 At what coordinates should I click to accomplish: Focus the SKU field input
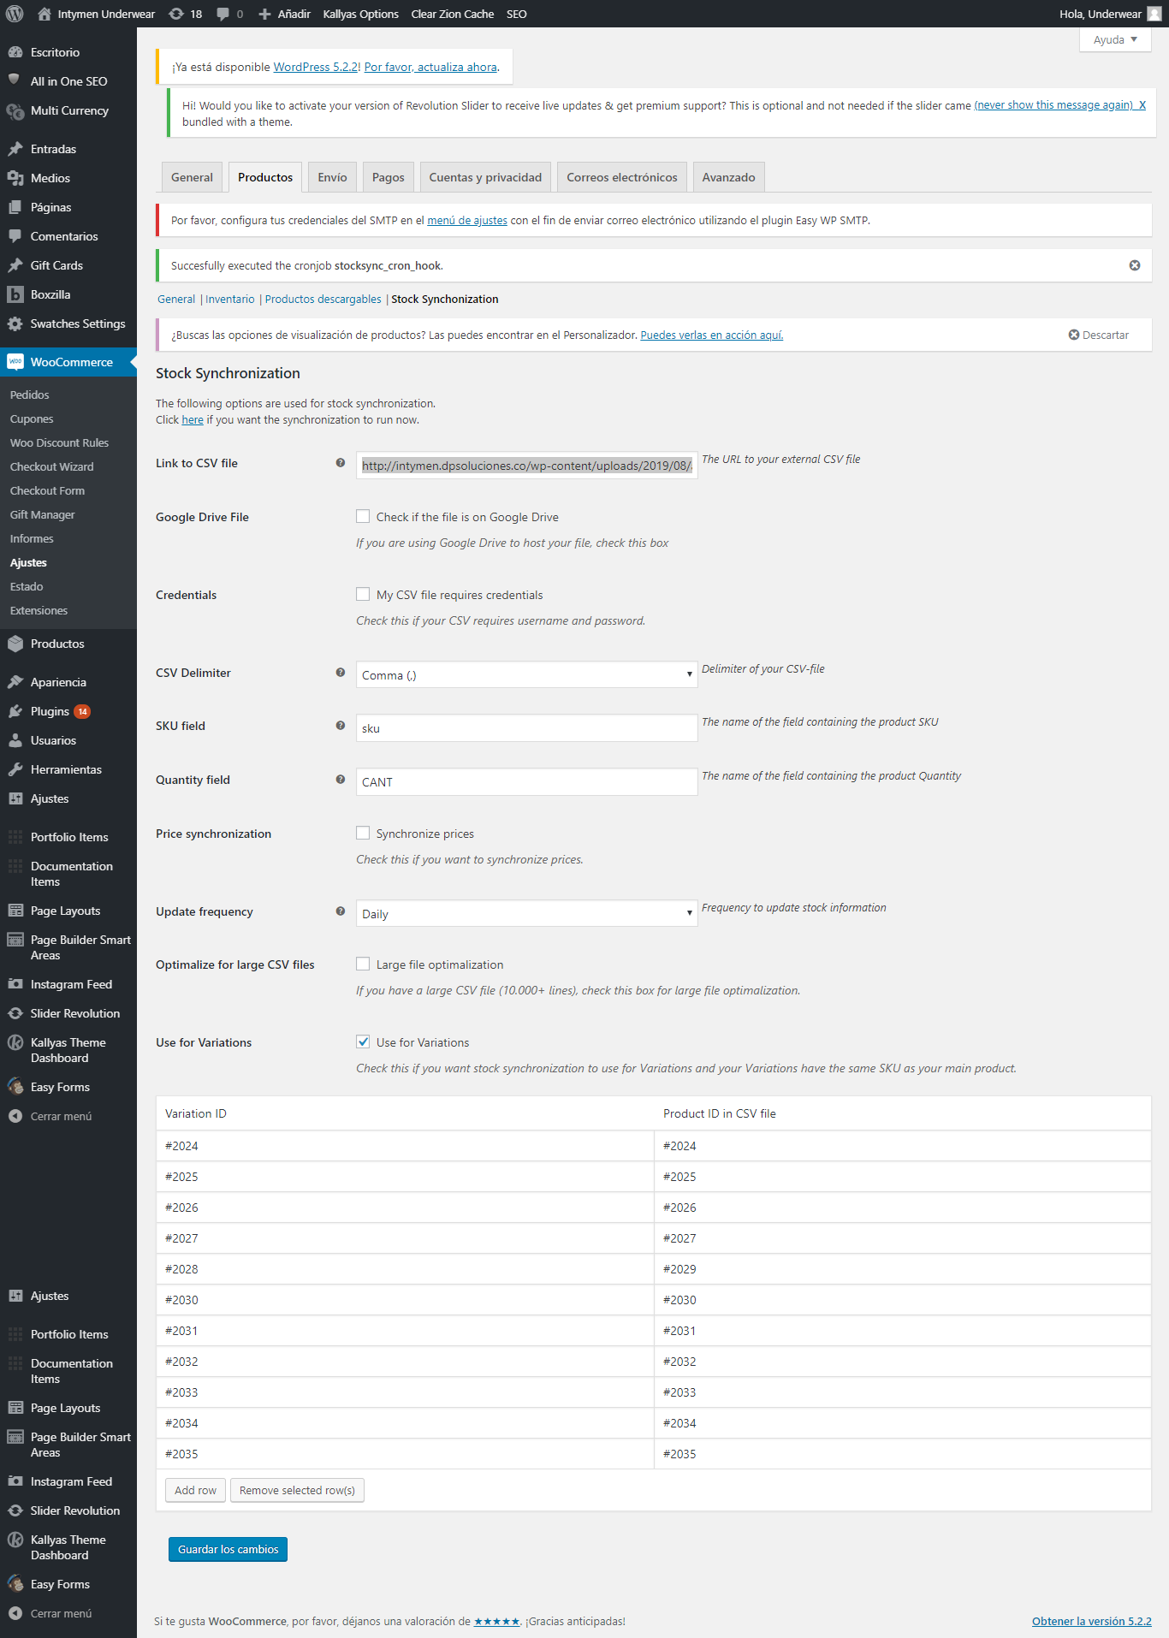click(526, 727)
